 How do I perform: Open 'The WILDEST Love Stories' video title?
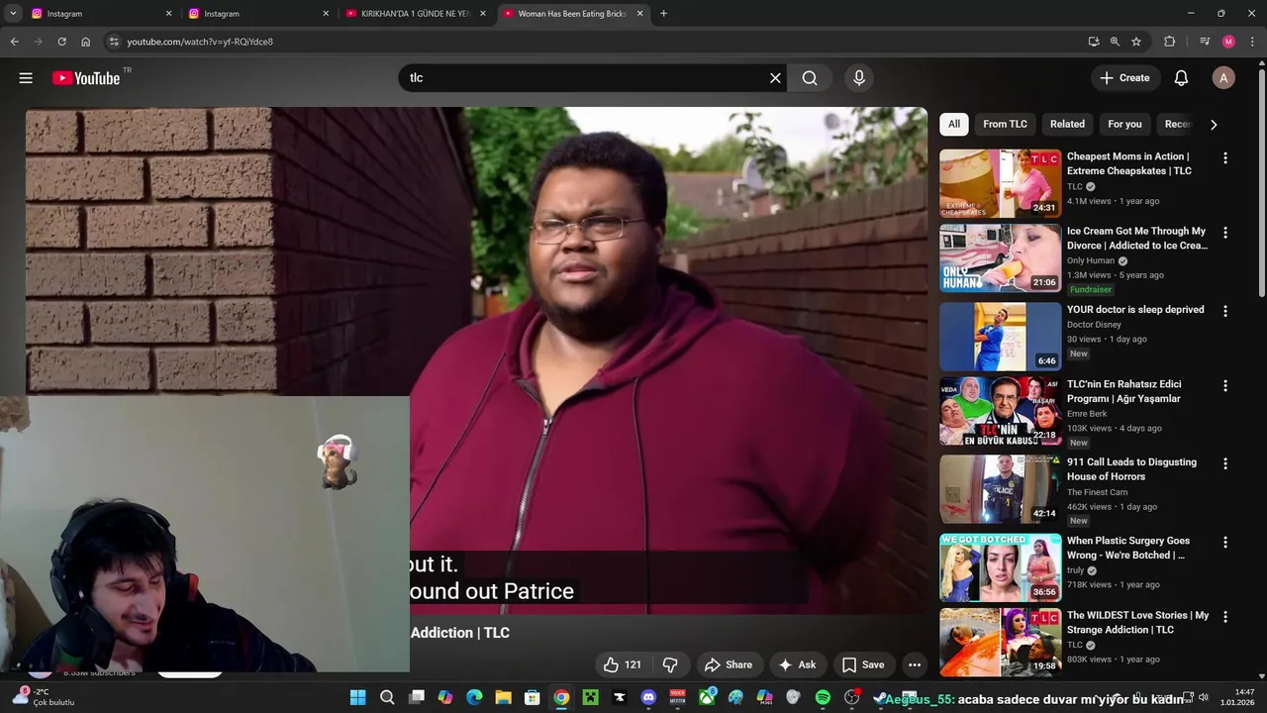(1137, 622)
